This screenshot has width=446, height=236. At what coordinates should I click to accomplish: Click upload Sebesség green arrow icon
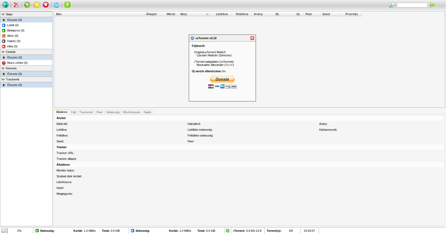[37, 231]
